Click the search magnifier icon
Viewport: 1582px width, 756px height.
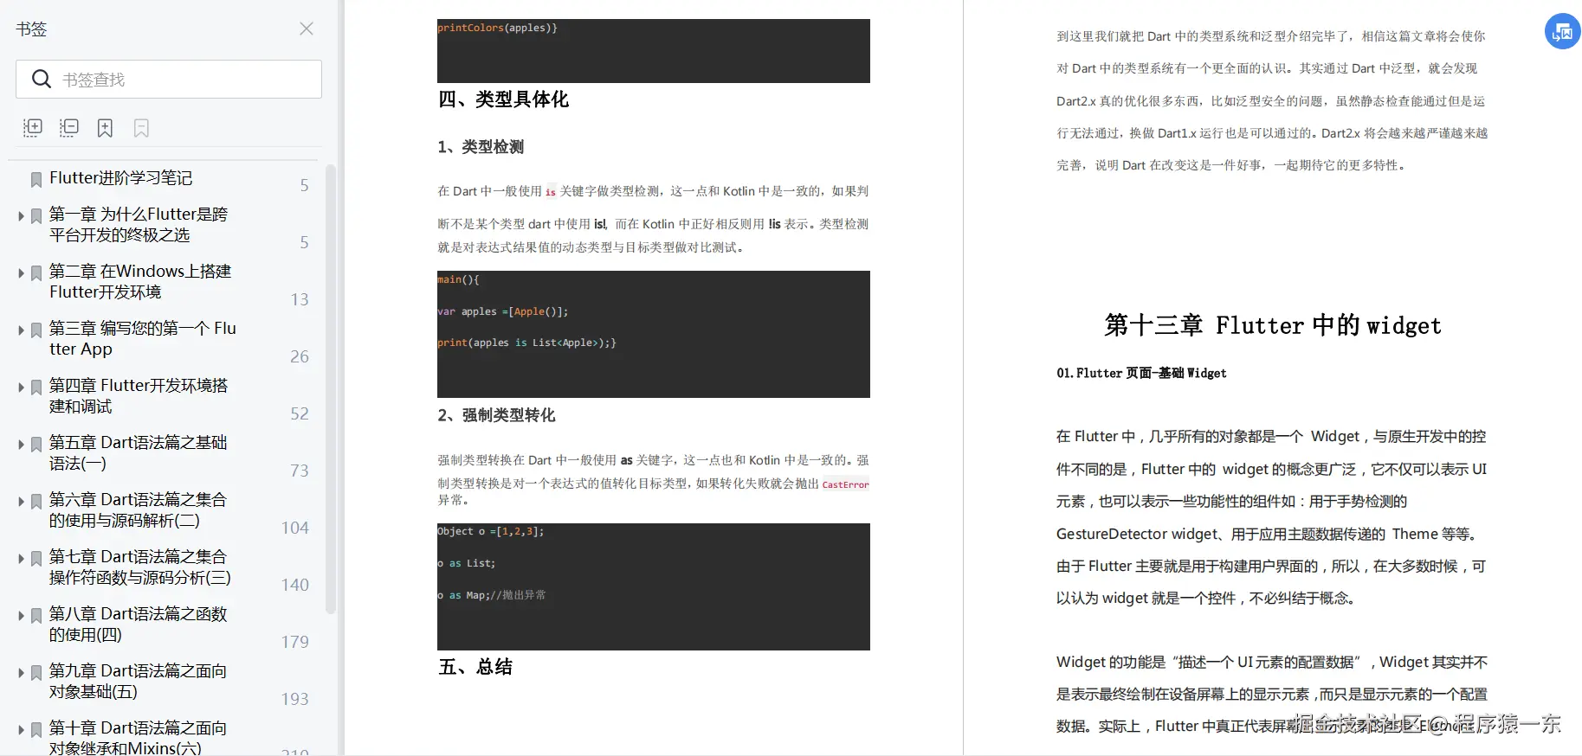point(41,80)
